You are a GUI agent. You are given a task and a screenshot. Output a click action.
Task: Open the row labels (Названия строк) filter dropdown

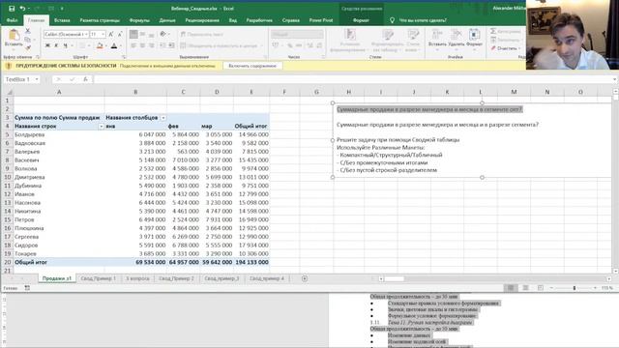pos(101,127)
